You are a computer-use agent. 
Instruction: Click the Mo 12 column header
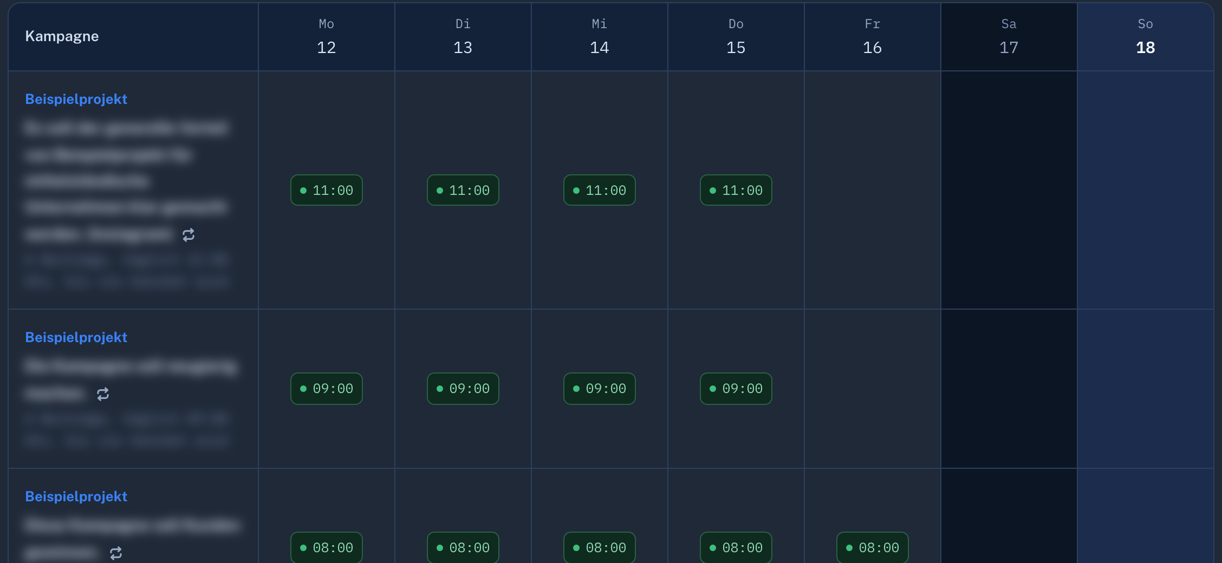tap(327, 36)
